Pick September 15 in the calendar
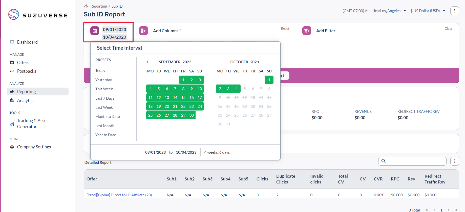 click(183, 98)
